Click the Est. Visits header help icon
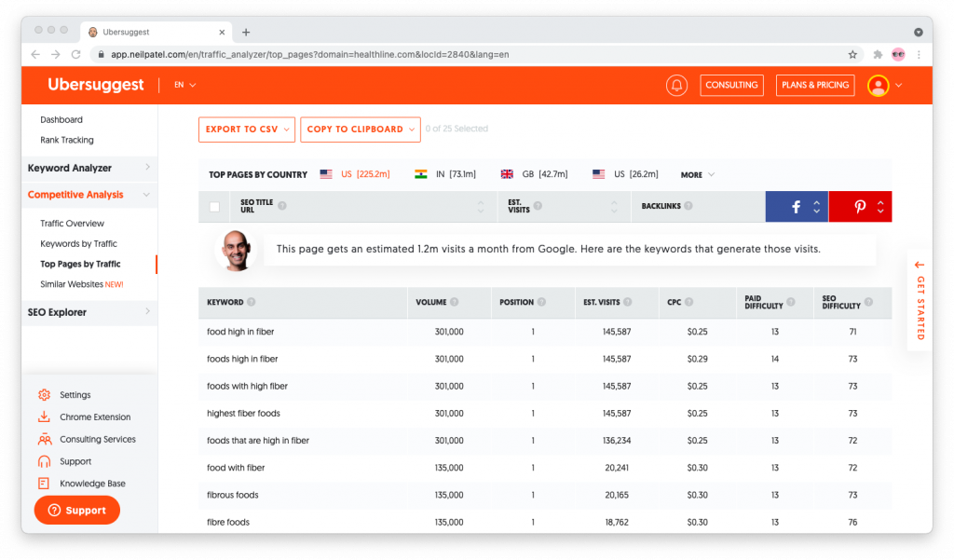The width and height of the screenshot is (954, 560). [x=538, y=206]
